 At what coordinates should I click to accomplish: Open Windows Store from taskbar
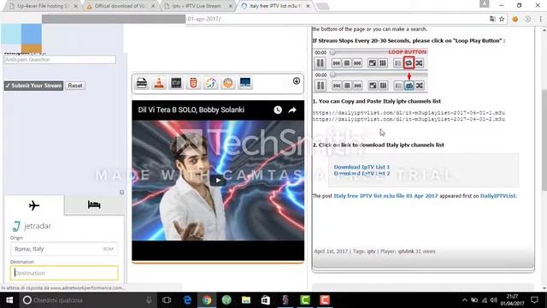[x=266, y=300]
